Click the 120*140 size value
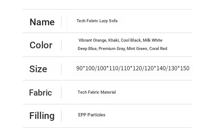220x140 pixels. pos(155,68)
